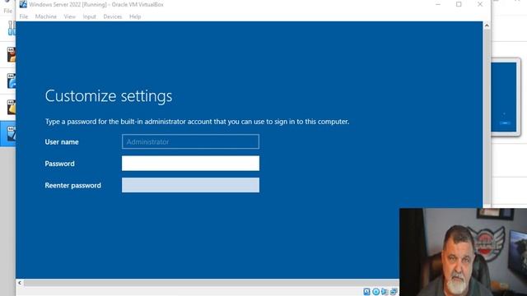Minimize the Windows Server 2022 VM window
The height and width of the screenshot is (296, 527).
[x=438, y=4]
